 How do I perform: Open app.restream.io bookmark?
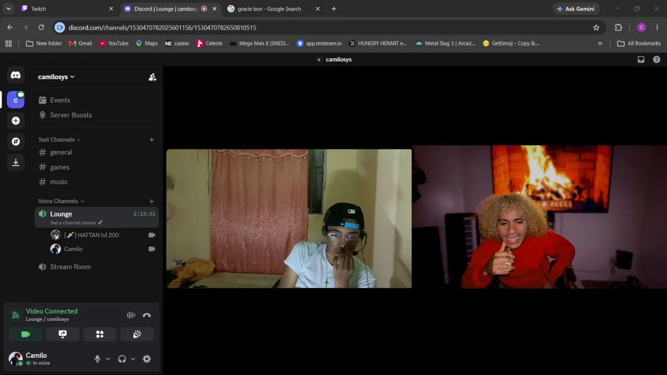pos(319,43)
